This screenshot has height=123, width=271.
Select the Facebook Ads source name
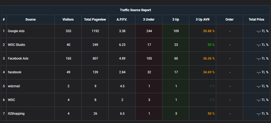(18, 59)
